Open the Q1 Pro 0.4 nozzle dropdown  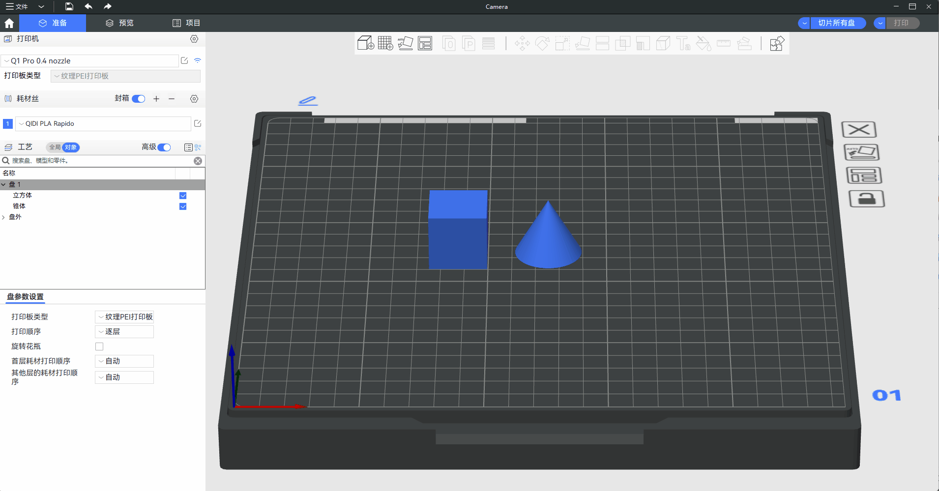pyautogui.click(x=91, y=61)
